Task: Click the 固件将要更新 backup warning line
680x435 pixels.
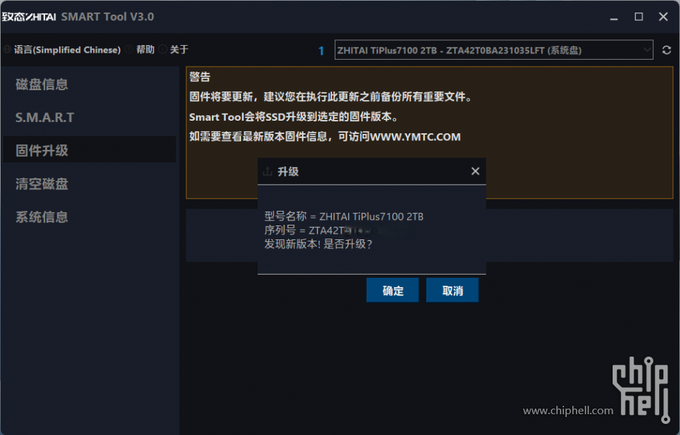Action: click(x=331, y=96)
